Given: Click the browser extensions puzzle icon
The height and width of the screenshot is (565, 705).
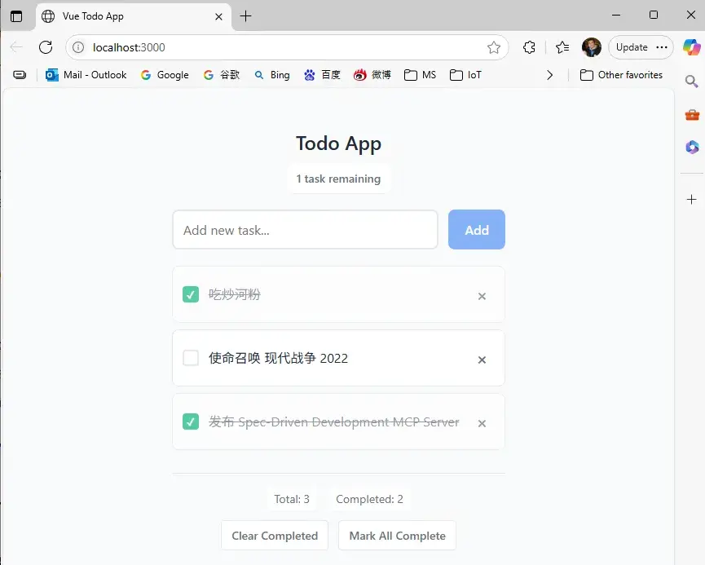Looking at the screenshot, I should point(529,47).
